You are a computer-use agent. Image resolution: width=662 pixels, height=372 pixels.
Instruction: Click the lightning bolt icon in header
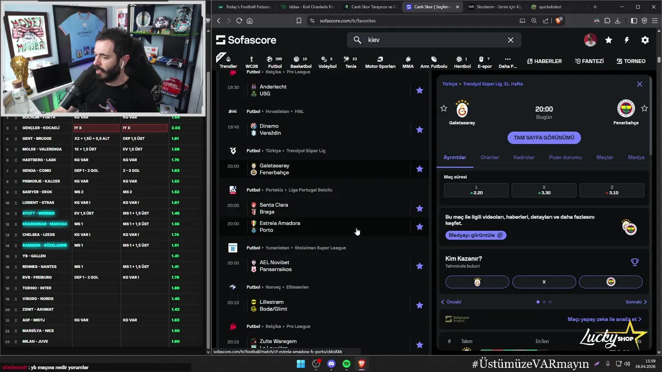click(x=627, y=40)
